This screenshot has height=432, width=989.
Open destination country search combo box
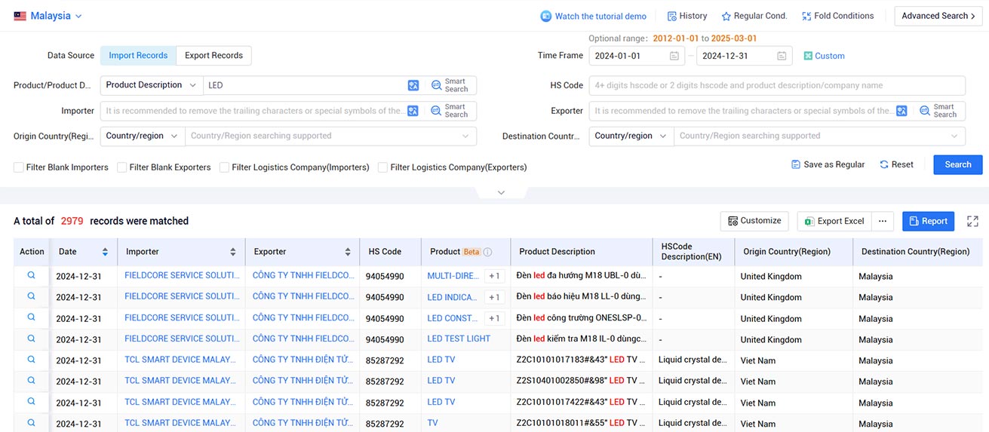(819, 136)
